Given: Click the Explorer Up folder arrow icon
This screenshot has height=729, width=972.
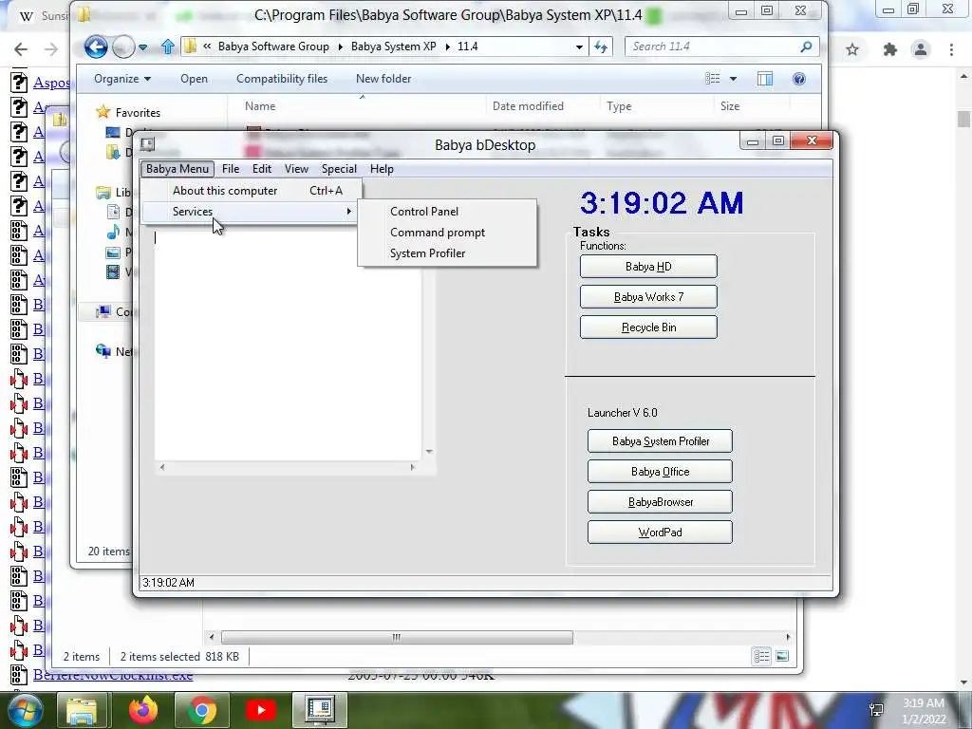Looking at the screenshot, I should 167,47.
